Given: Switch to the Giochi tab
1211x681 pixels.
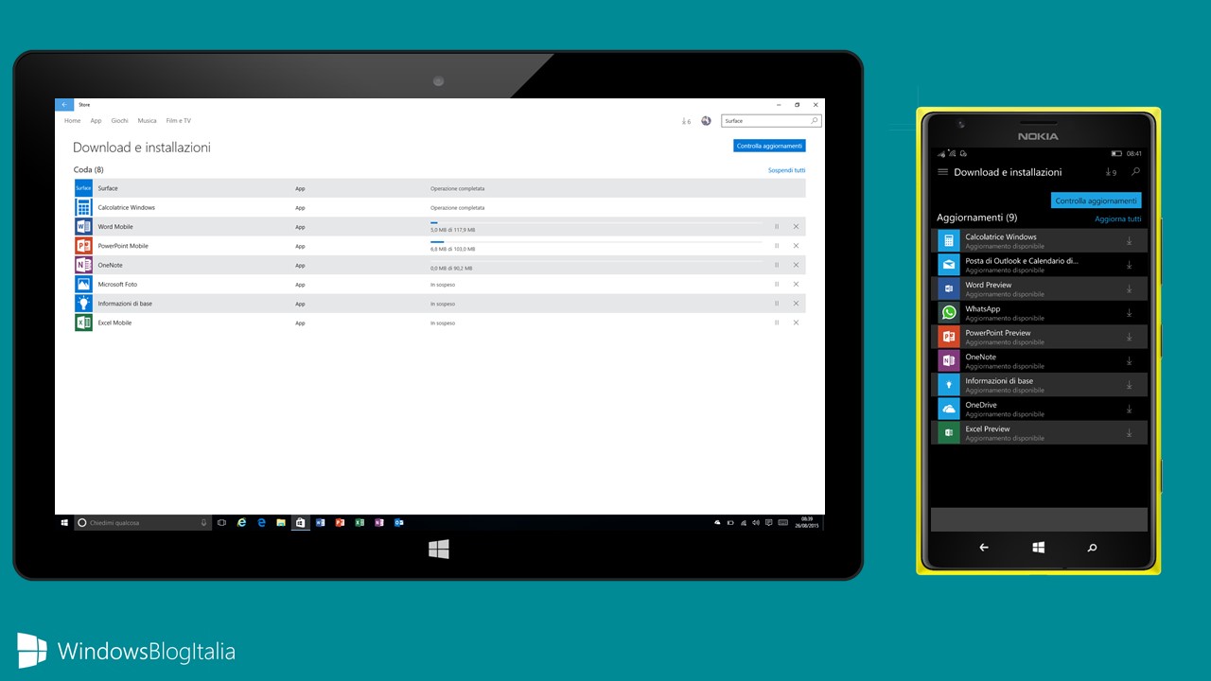Looking at the screenshot, I should point(119,121).
